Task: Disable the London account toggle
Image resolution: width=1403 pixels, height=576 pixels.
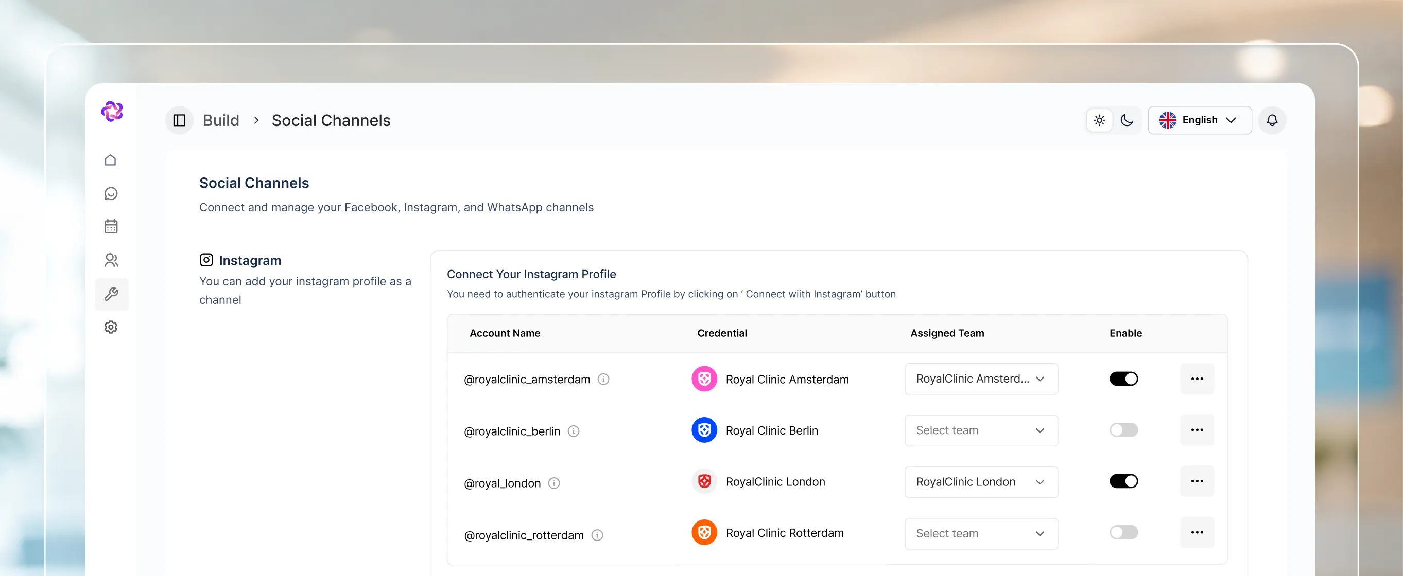Action: (1123, 481)
